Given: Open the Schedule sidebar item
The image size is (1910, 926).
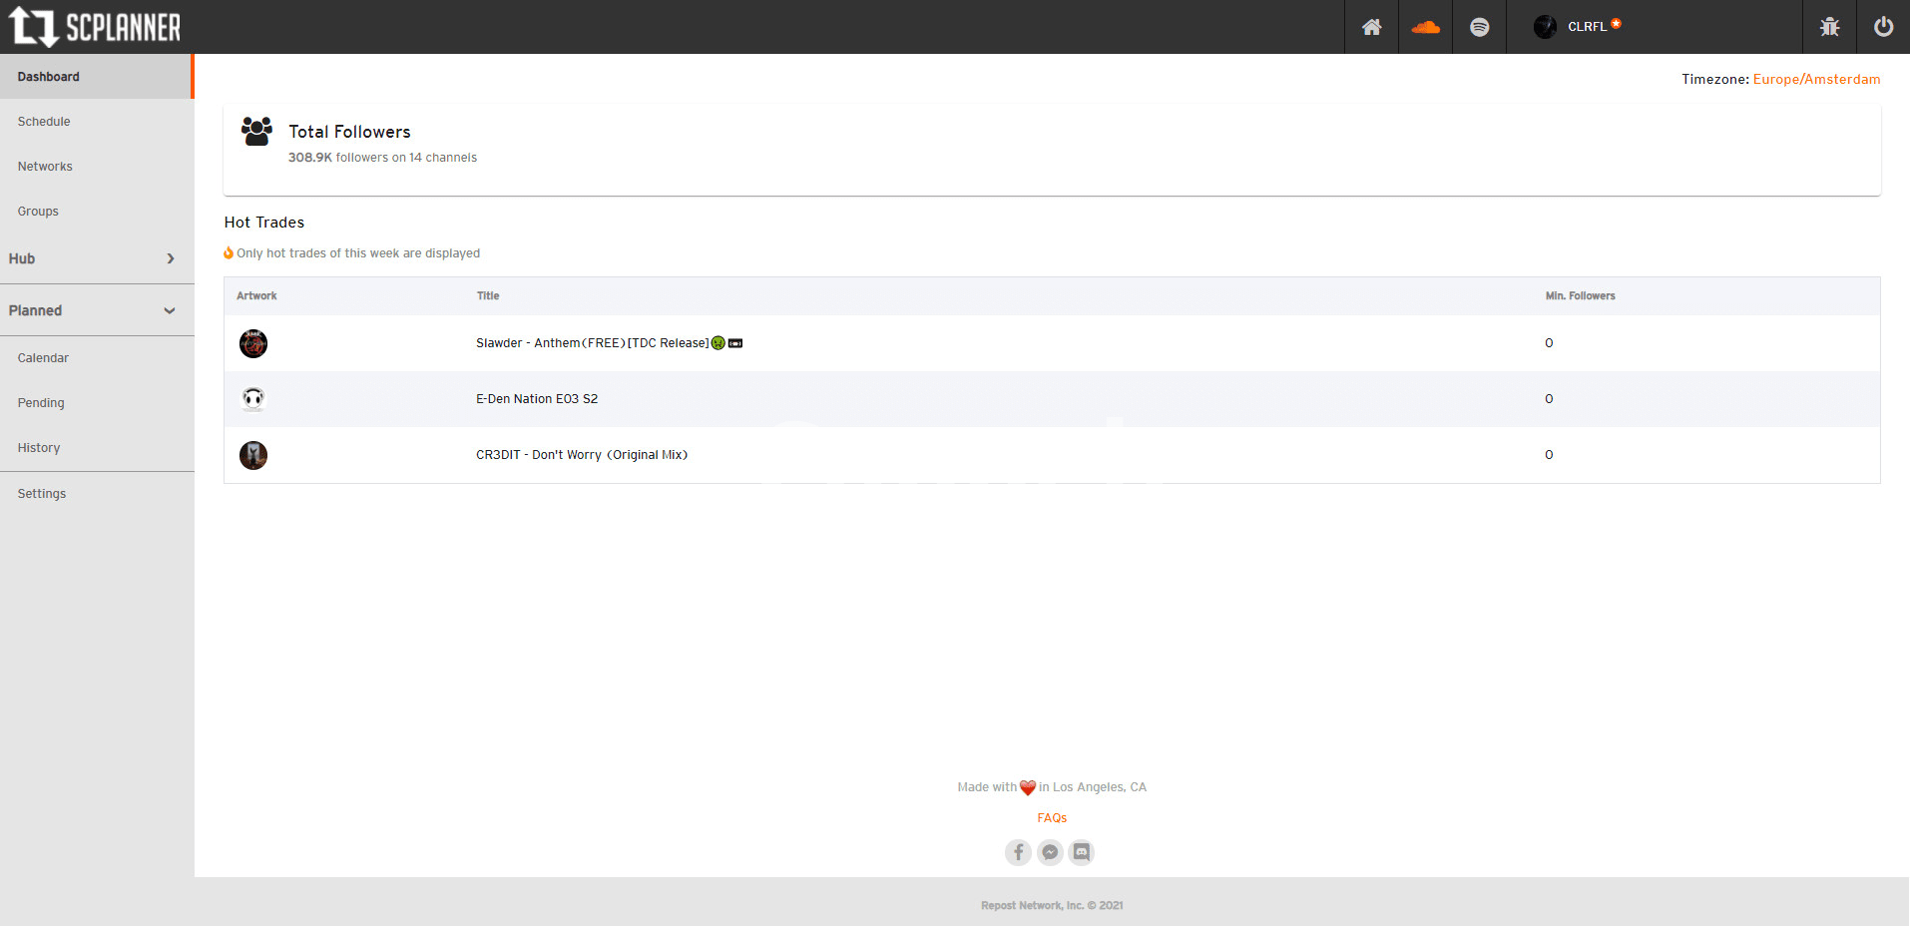Looking at the screenshot, I should (44, 122).
